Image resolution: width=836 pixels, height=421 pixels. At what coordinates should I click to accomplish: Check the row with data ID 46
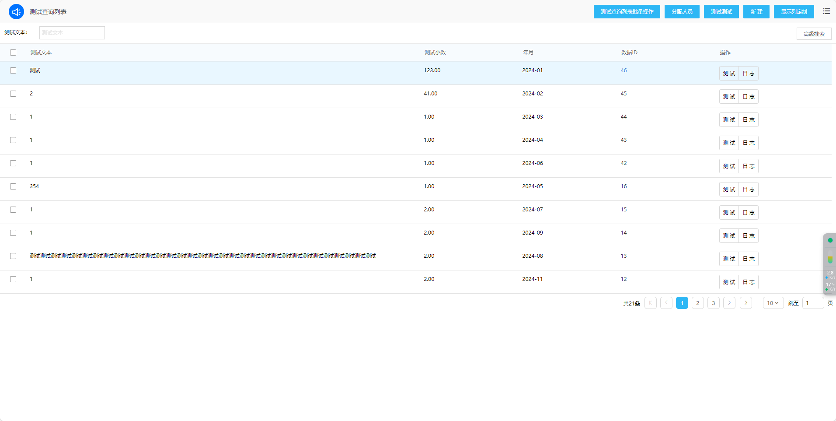(13, 70)
